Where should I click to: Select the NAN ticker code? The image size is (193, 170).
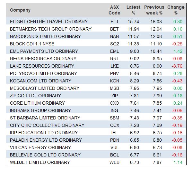(115, 36)
